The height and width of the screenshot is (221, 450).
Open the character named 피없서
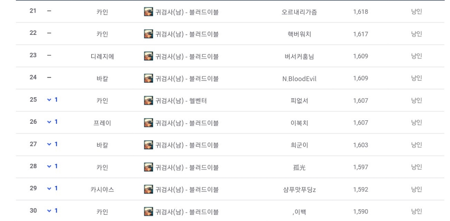(x=299, y=101)
